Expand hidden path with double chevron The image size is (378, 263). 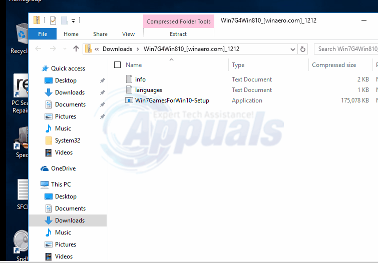[x=97, y=49]
